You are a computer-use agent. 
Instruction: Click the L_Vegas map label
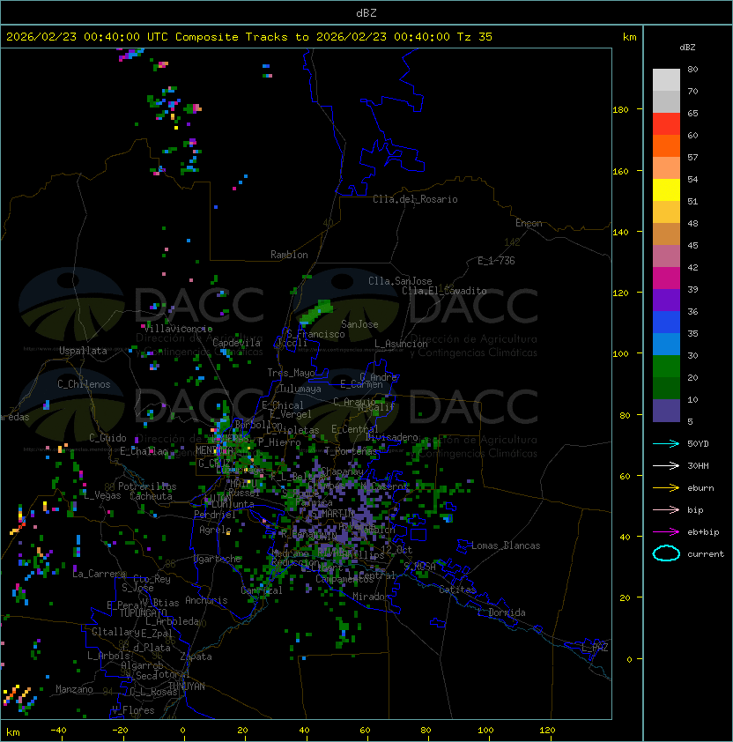[102, 495]
